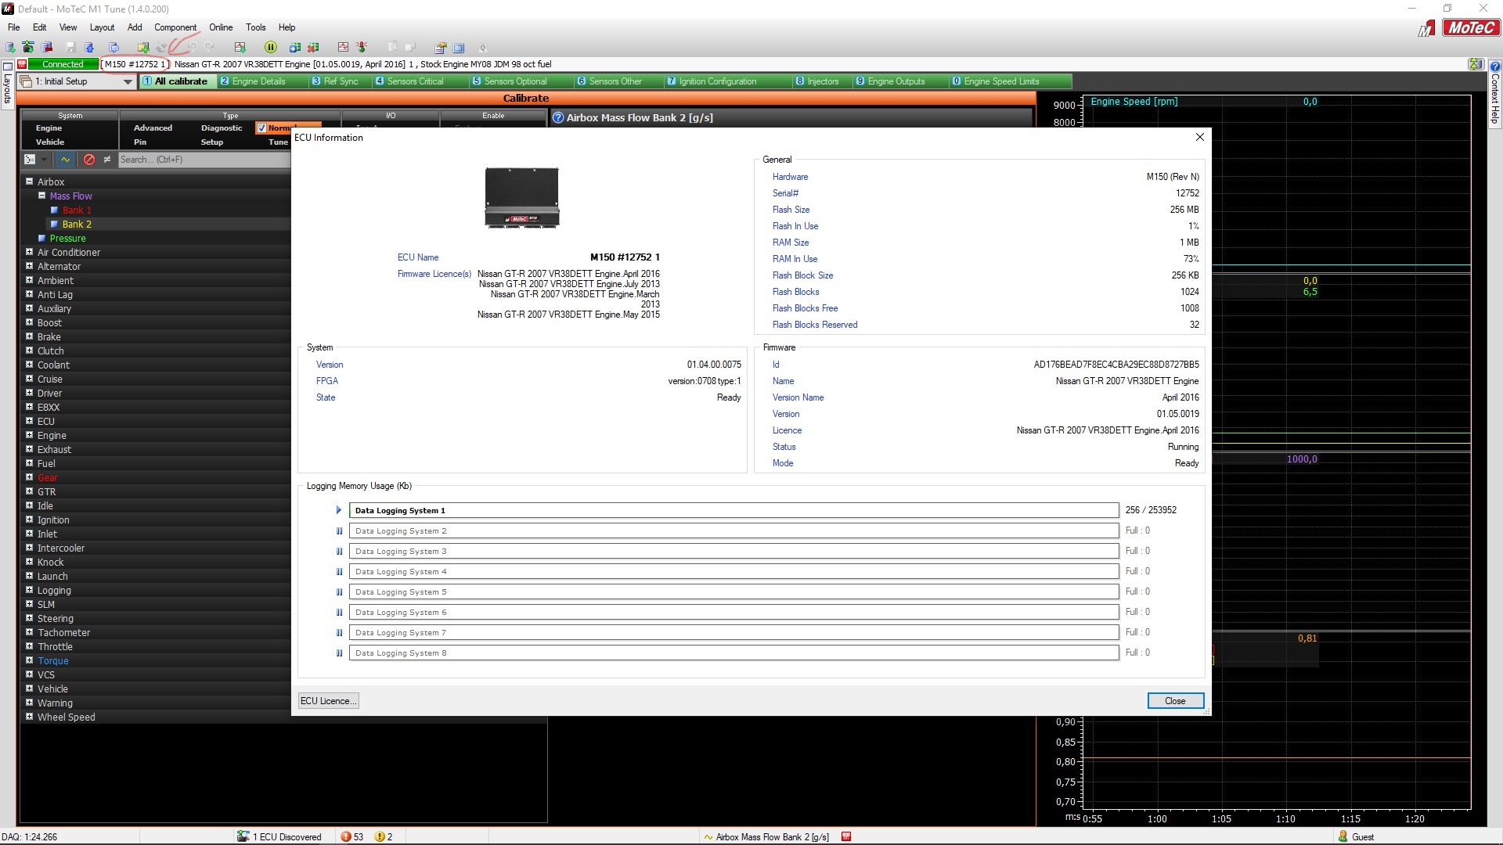Image resolution: width=1503 pixels, height=845 pixels.
Task: Collapse the Mass Flow tree node
Action: (42, 196)
